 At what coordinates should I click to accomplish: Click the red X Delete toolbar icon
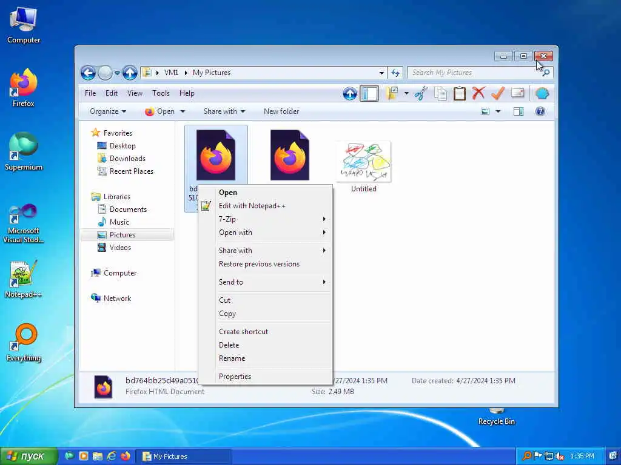click(478, 93)
